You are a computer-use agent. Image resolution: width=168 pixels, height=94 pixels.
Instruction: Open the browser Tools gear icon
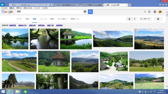click(166, 5)
